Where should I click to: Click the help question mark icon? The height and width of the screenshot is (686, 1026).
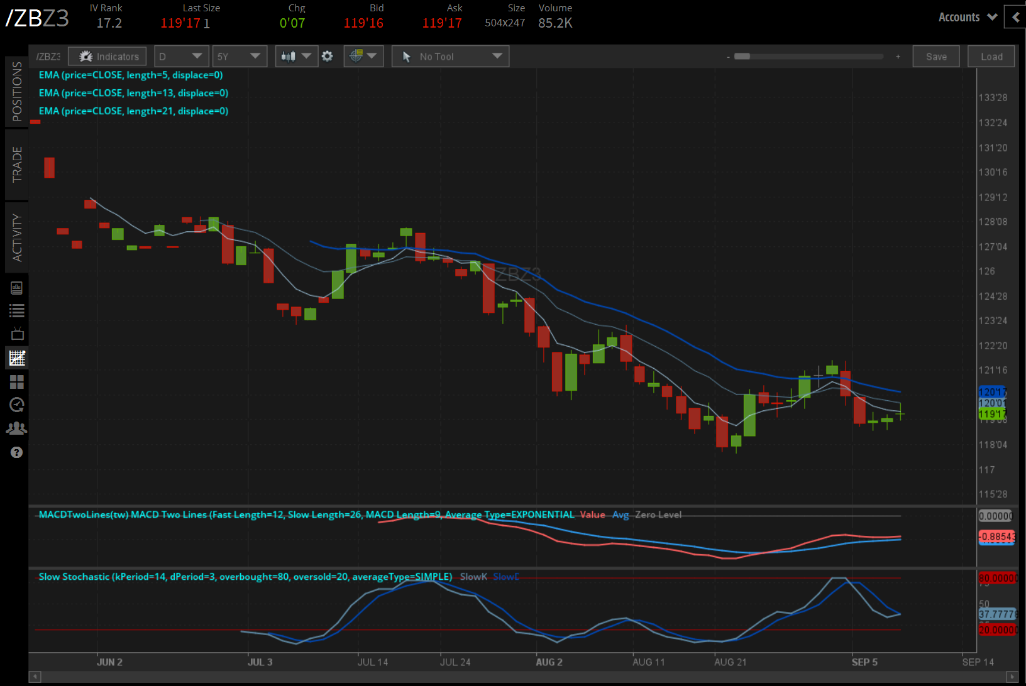[x=17, y=452]
